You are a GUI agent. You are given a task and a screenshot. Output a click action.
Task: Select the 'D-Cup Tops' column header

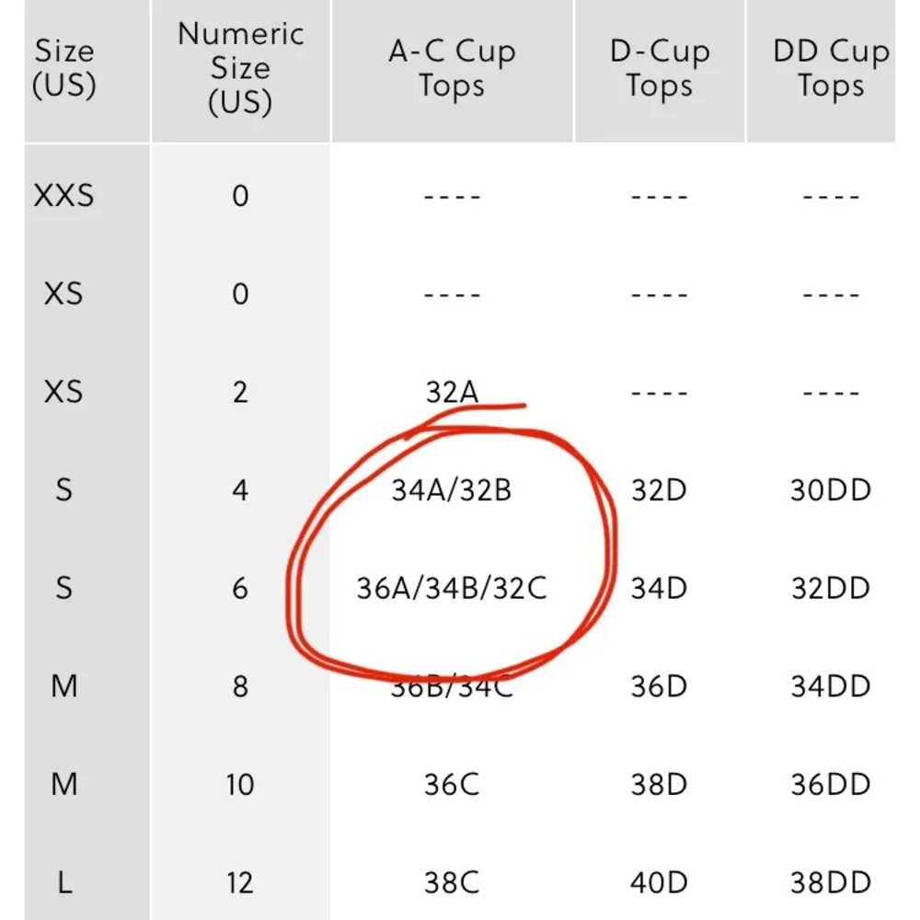coord(659,69)
